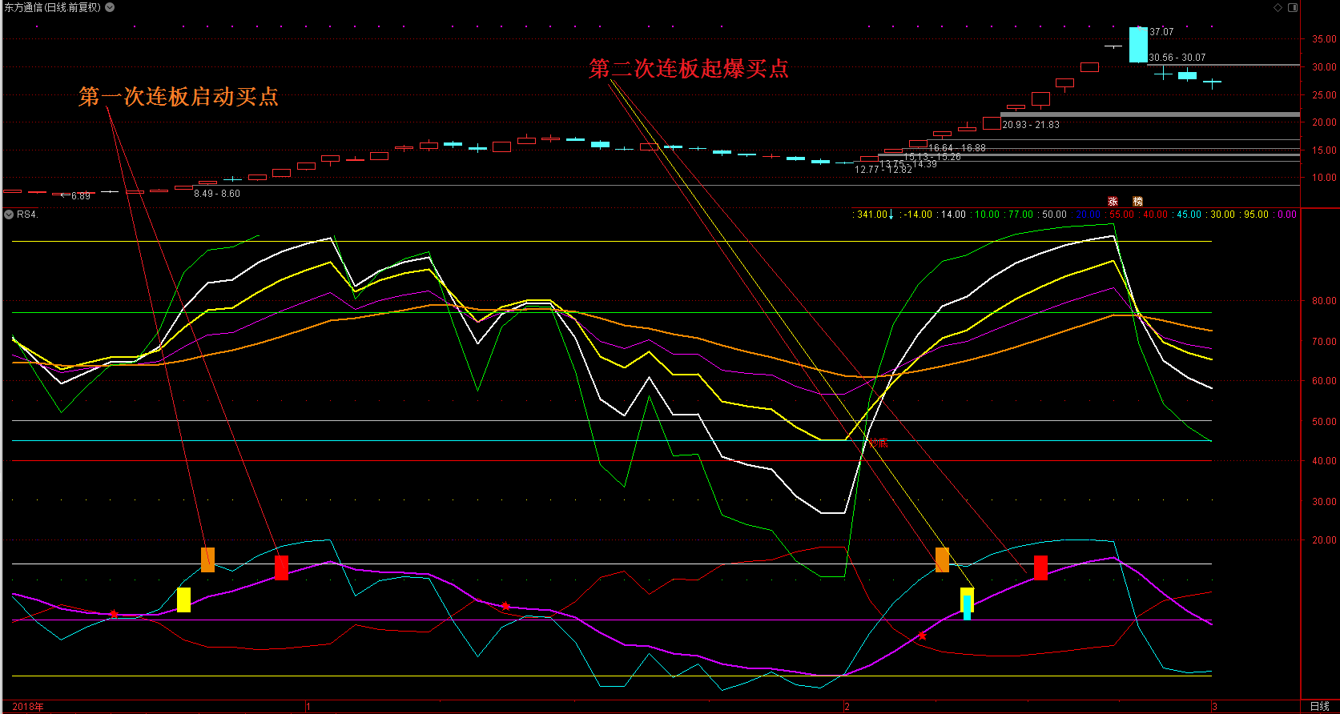
Task: Click indicator value -14.00
Action: point(918,215)
